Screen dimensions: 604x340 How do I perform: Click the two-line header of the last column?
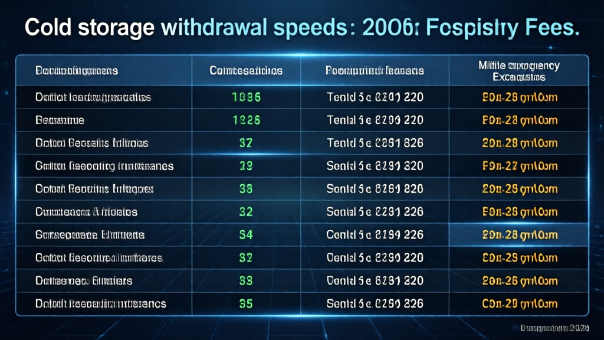point(519,71)
